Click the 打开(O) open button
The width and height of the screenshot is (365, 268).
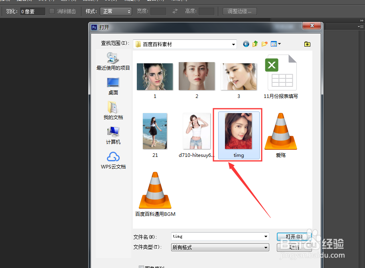[x=294, y=237]
